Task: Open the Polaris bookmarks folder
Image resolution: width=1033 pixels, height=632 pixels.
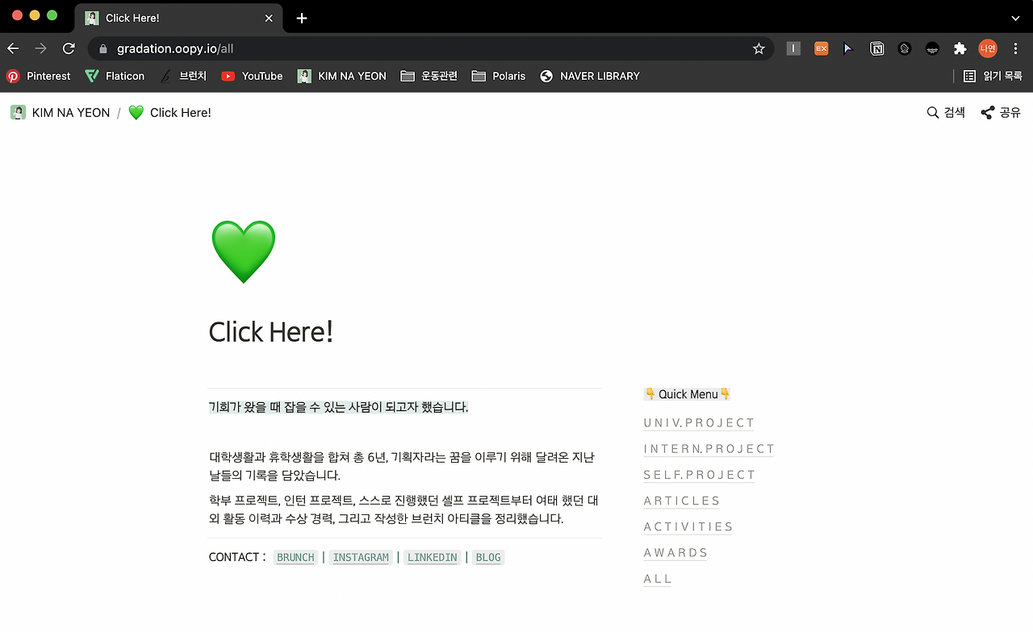Action: tap(498, 76)
